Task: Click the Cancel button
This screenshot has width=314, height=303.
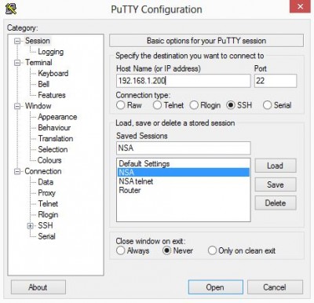Action: [x=275, y=287]
